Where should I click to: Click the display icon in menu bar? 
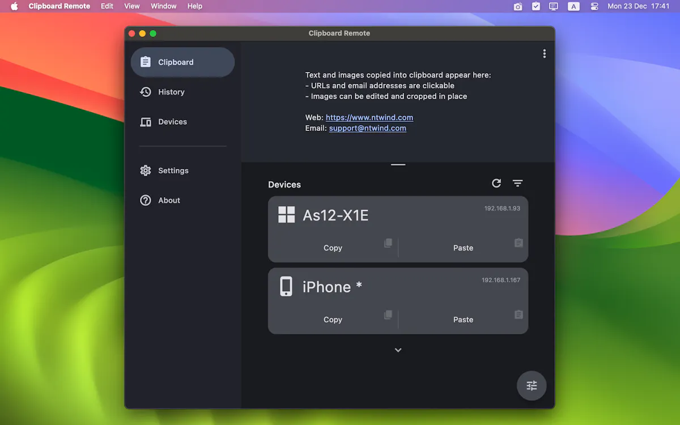(554, 6)
